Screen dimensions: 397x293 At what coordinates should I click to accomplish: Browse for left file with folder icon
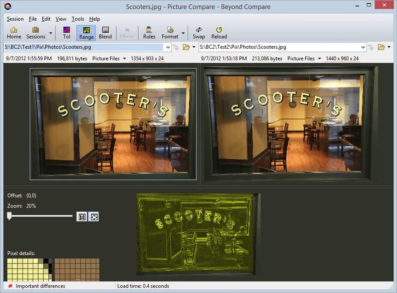click(x=186, y=47)
